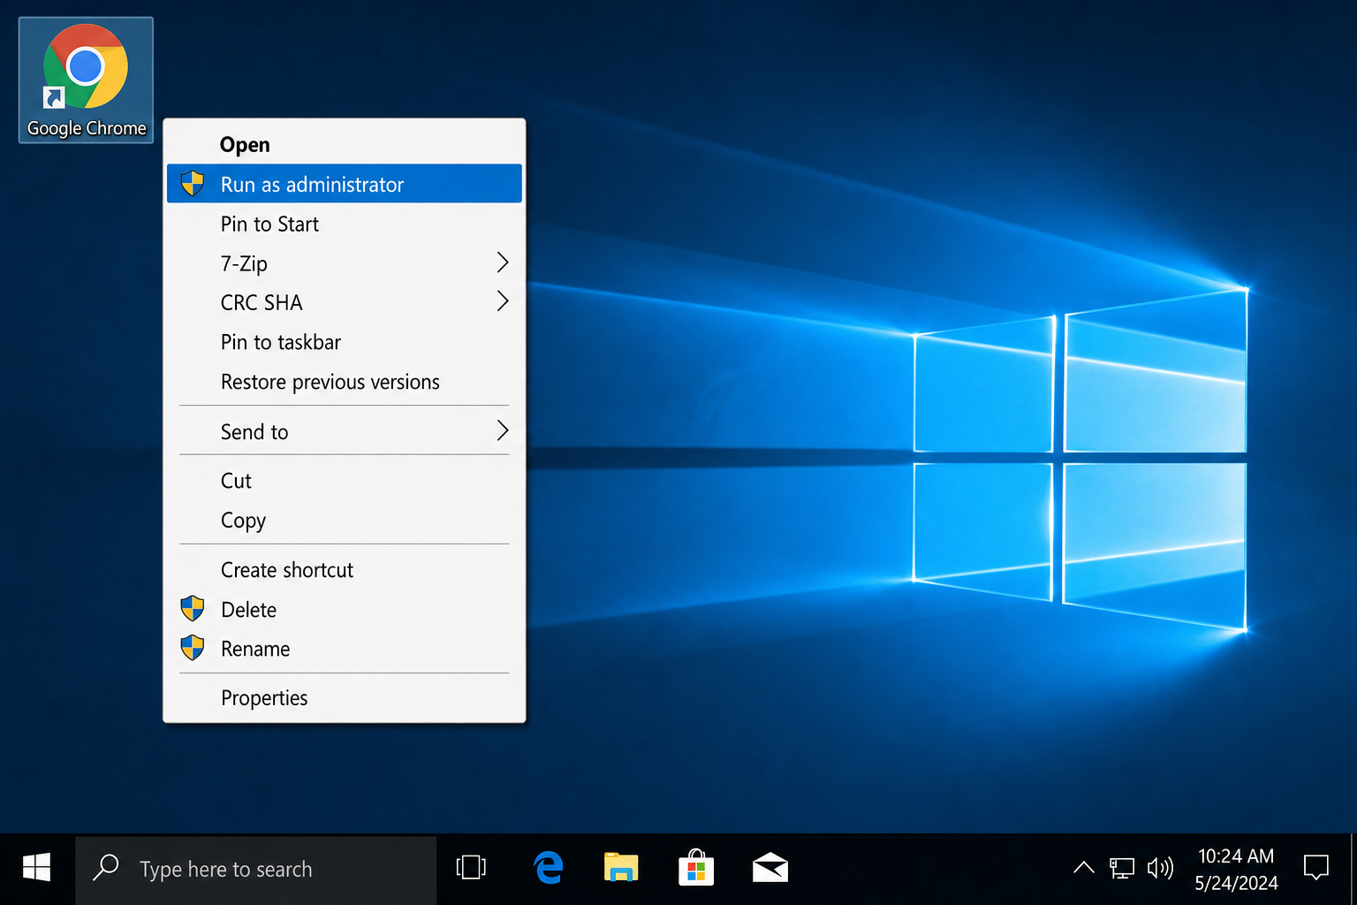The height and width of the screenshot is (905, 1357).
Task: Select the Google Chrome desktop shortcut
Action: tap(86, 80)
